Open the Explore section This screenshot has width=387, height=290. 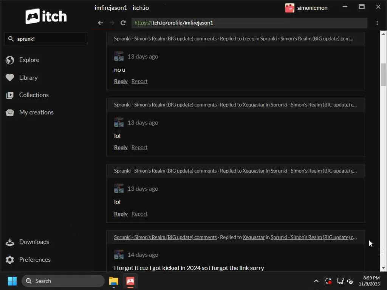[29, 60]
